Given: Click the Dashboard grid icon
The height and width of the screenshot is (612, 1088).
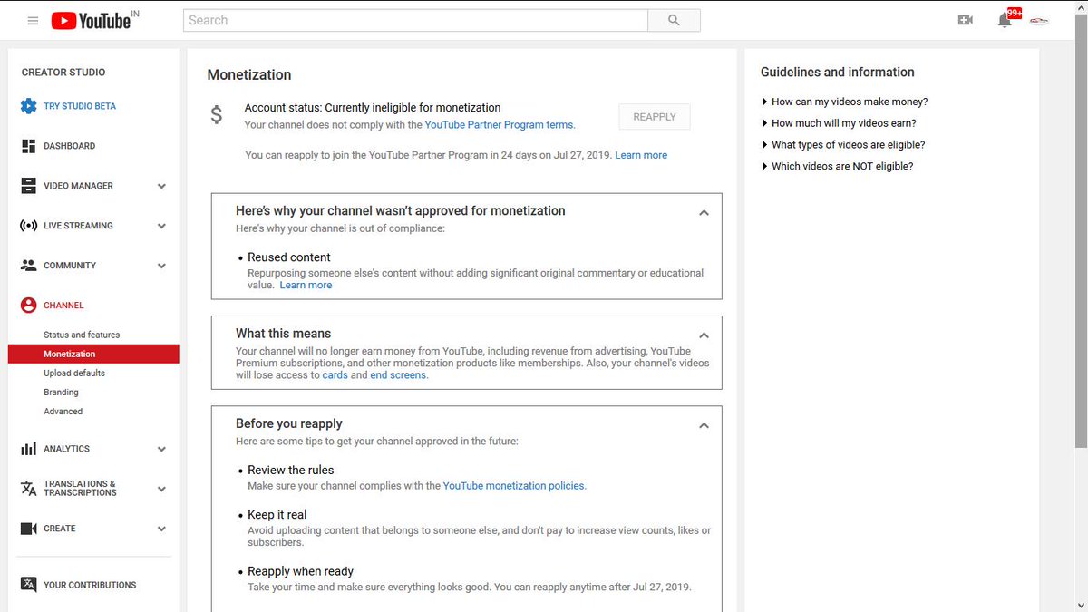Looking at the screenshot, I should coord(28,146).
